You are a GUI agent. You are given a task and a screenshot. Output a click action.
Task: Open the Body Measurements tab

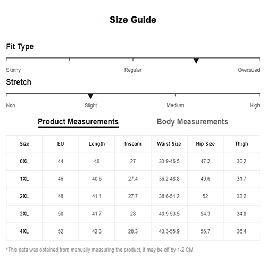pos(193,122)
